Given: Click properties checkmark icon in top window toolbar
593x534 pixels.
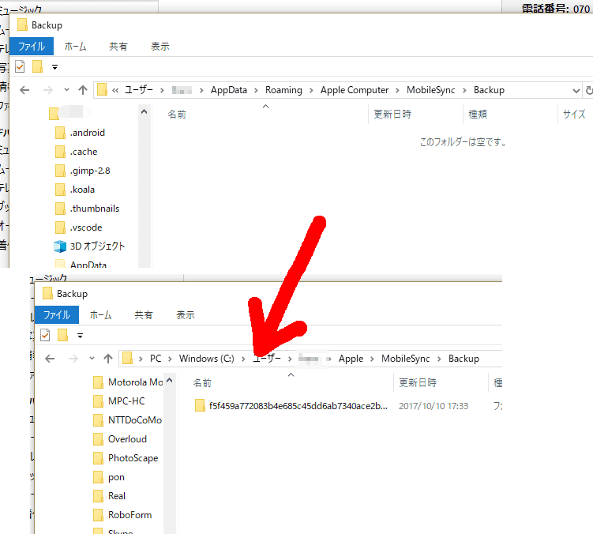Looking at the screenshot, I should [20, 67].
